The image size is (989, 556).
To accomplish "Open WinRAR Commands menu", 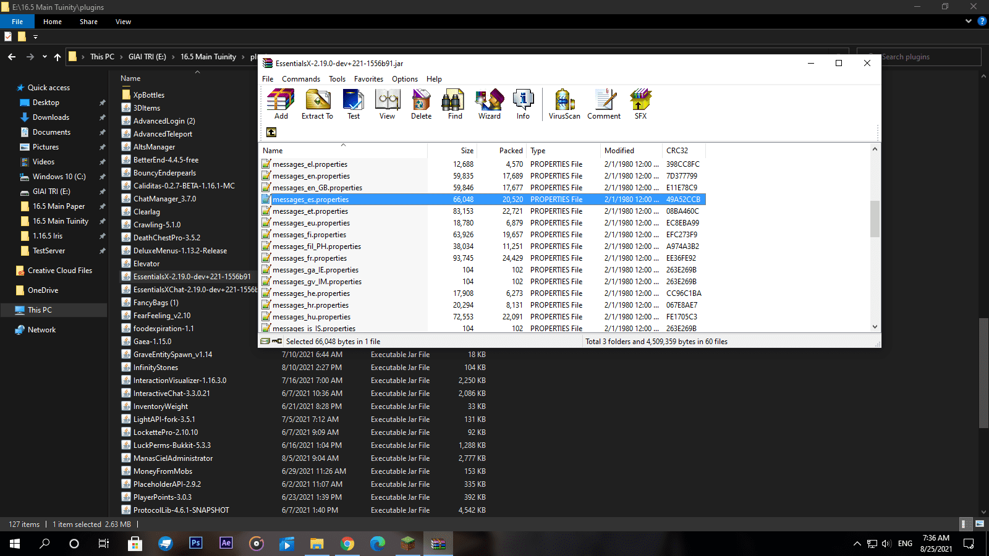I will tap(301, 79).
